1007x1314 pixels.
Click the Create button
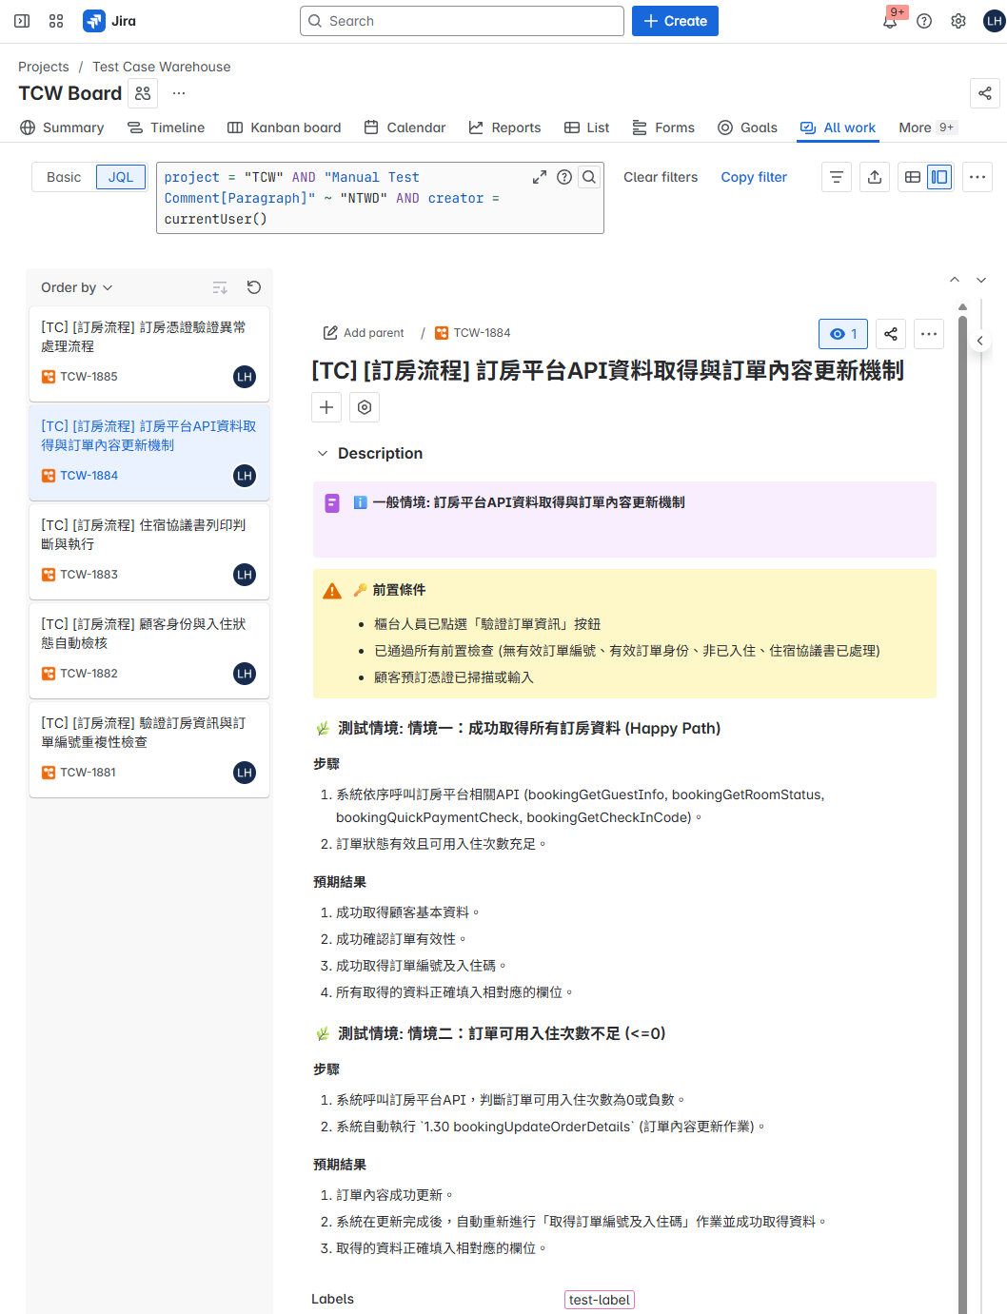click(x=675, y=20)
